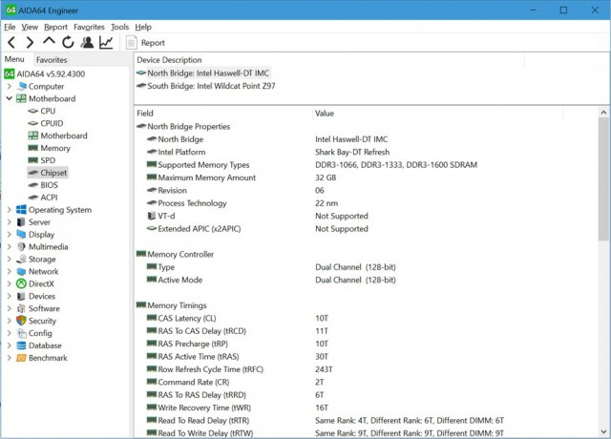Expand the Operating System node
The height and width of the screenshot is (439, 611).
point(10,210)
